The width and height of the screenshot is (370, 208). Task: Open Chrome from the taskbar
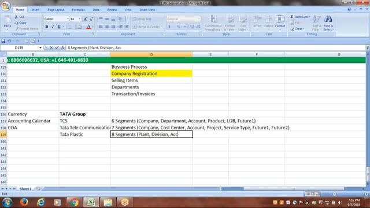74,202
